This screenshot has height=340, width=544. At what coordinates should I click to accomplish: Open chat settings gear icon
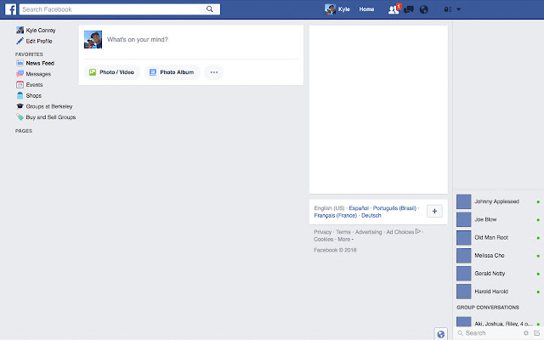tap(526, 333)
